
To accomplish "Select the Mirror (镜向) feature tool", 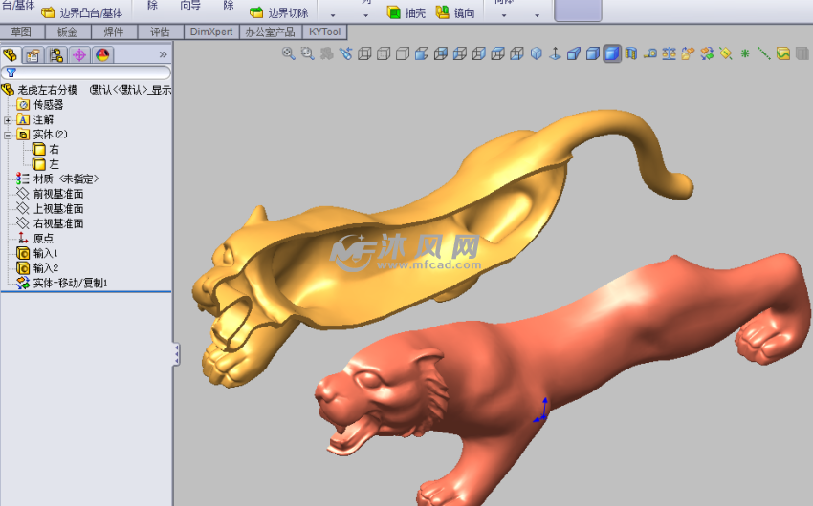I will point(455,13).
